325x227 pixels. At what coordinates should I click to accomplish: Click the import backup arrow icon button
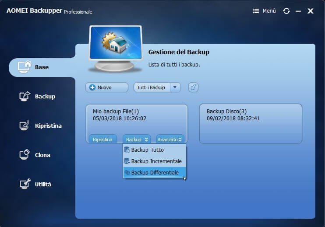(193, 87)
